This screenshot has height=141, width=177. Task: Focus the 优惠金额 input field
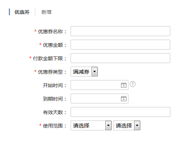120,45
